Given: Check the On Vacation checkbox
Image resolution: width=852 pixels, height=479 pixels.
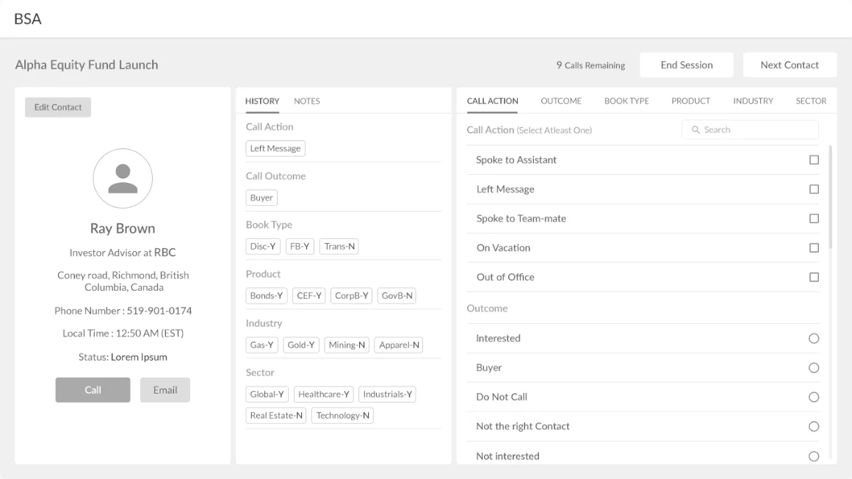Looking at the screenshot, I should (814, 248).
